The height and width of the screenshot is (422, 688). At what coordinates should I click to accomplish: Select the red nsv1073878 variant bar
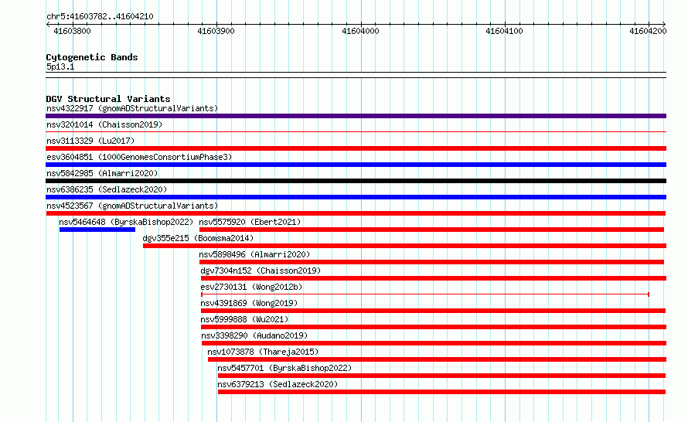[437, 359]
